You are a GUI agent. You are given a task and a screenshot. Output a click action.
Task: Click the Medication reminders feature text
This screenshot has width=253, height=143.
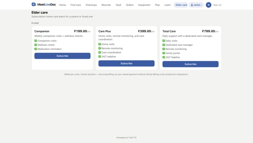pyautogui.click(x=49, y=49)
